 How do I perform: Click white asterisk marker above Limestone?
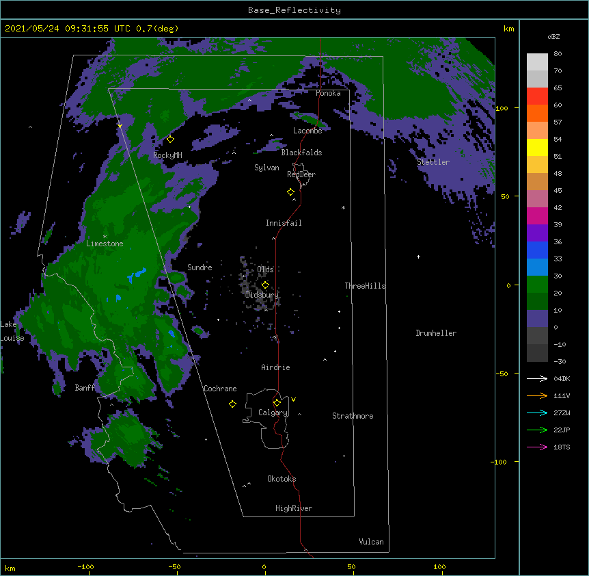point(105,237)
